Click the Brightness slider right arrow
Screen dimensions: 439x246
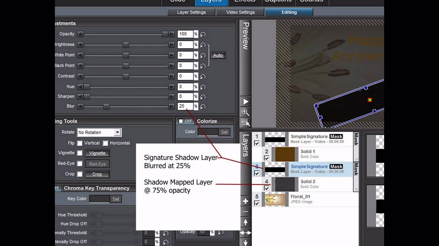click(x=171, y=45)
